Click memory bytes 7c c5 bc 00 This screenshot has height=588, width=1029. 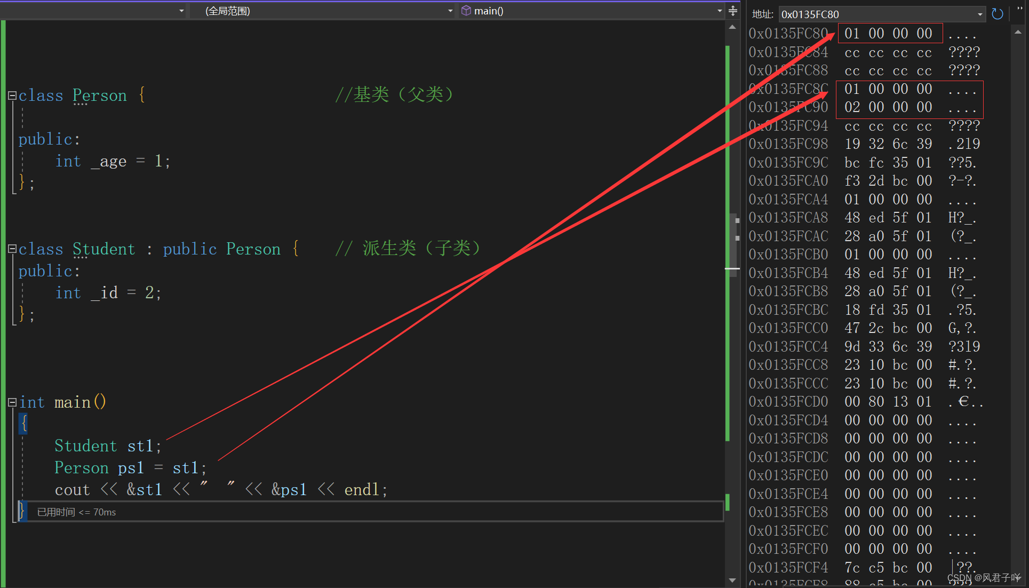(x=888, y=568)
